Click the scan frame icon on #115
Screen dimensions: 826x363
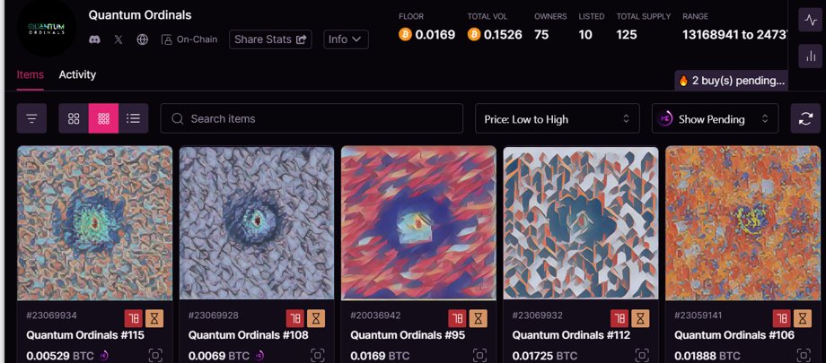[154, 355]
